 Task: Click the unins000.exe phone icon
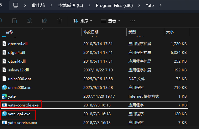(4, 87)
